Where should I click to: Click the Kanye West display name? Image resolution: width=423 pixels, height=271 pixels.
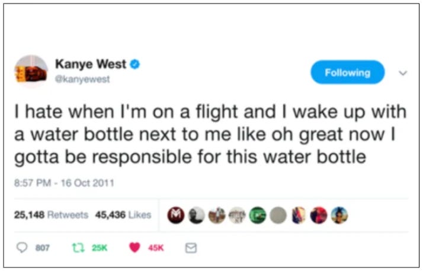click(x=91, y=64)
